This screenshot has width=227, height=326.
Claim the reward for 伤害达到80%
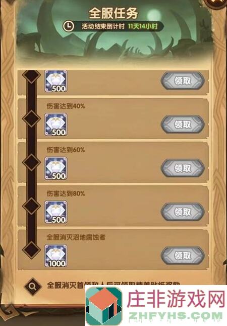183,212
